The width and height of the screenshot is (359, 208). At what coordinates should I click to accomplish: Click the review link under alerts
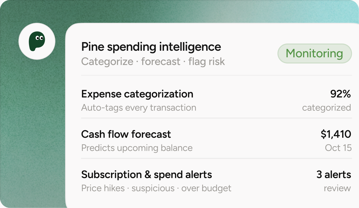click(337, 188)
